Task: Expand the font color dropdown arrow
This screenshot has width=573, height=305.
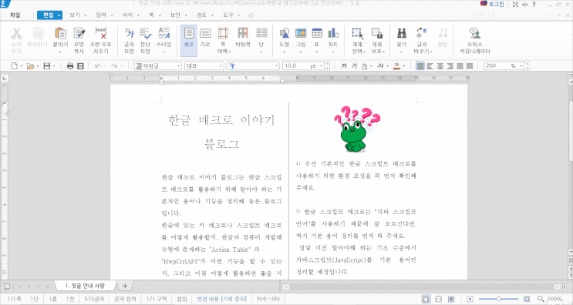Action: [x=404, y=66]
